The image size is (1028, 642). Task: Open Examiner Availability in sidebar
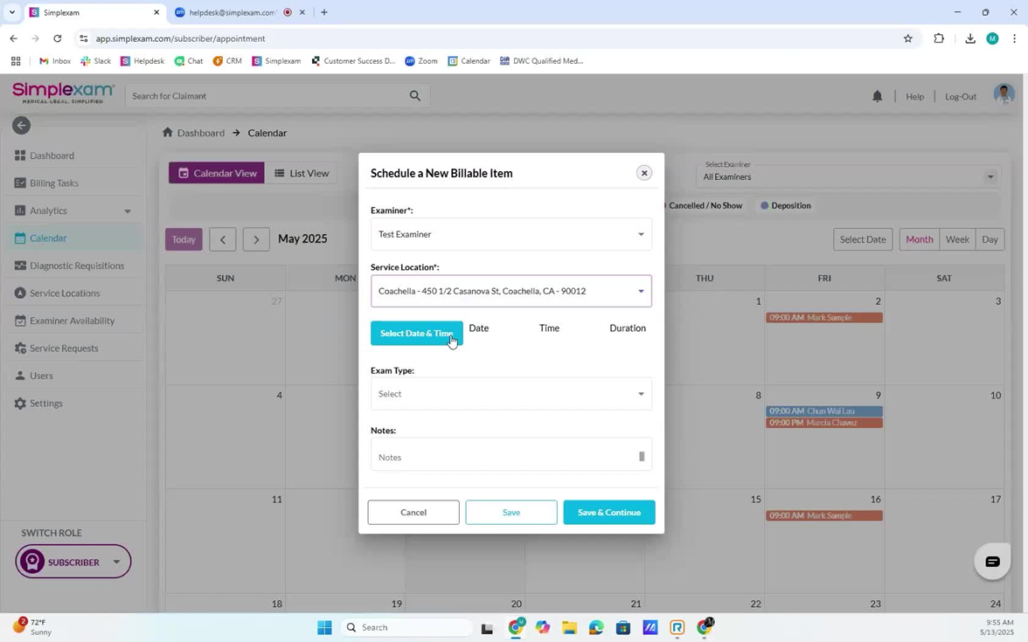(x=65, y=321)
